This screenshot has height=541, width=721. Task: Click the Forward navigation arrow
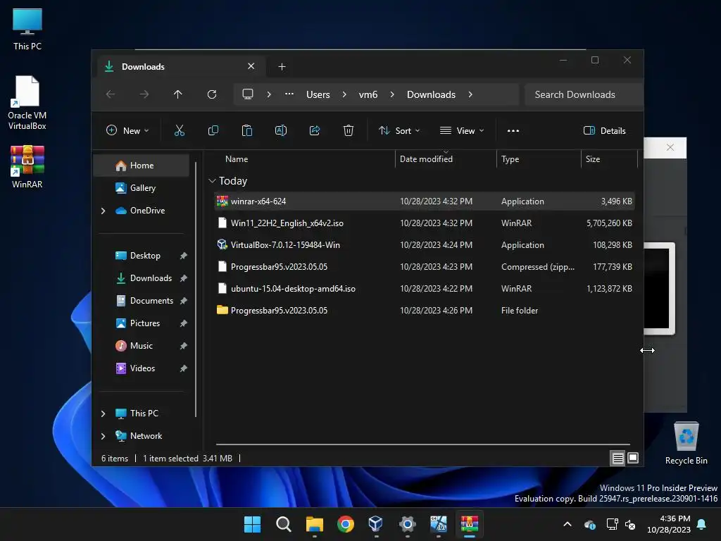pyautogui.click(x=144, y=94)
